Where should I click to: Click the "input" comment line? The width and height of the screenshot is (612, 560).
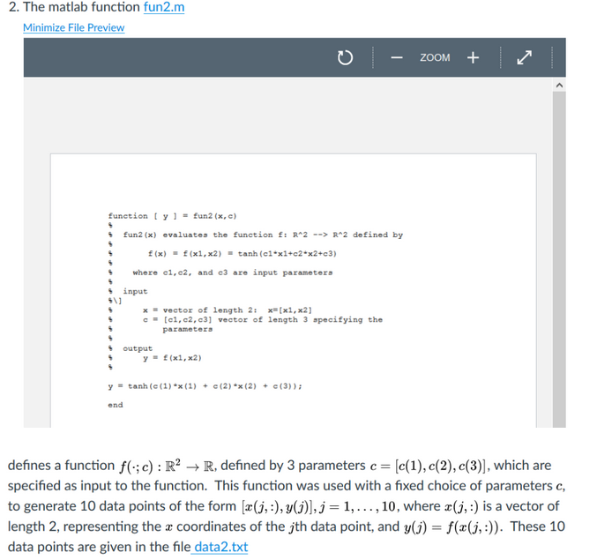(135, 292)
